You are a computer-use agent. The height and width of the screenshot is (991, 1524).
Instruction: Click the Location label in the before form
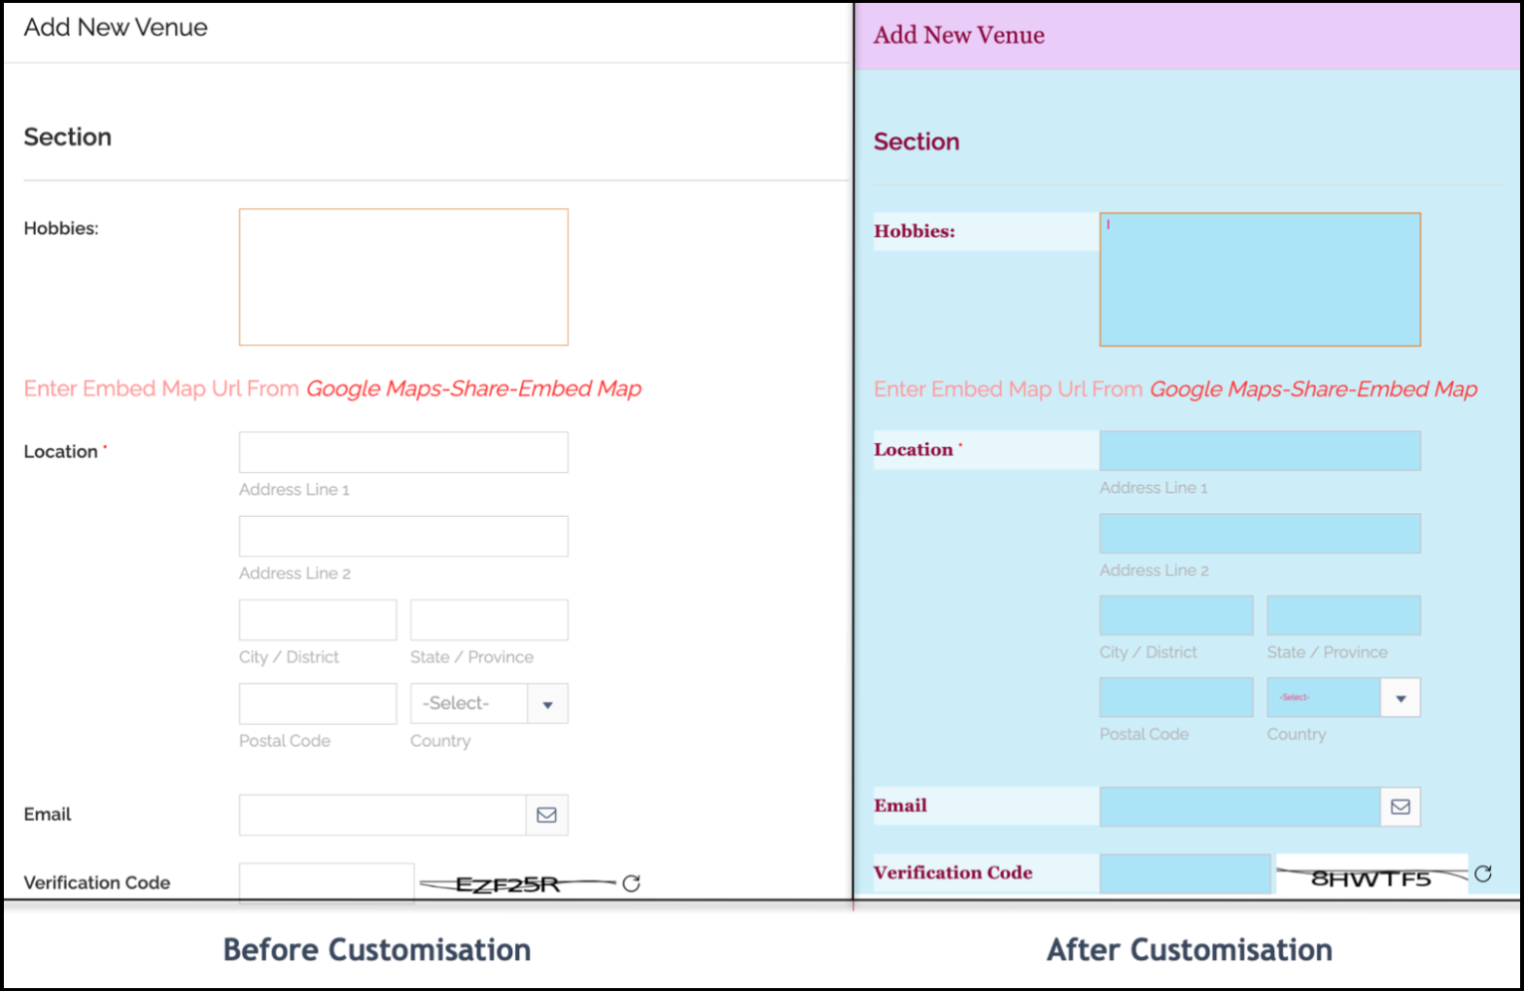pyautogui.click(x=61, y=452)
